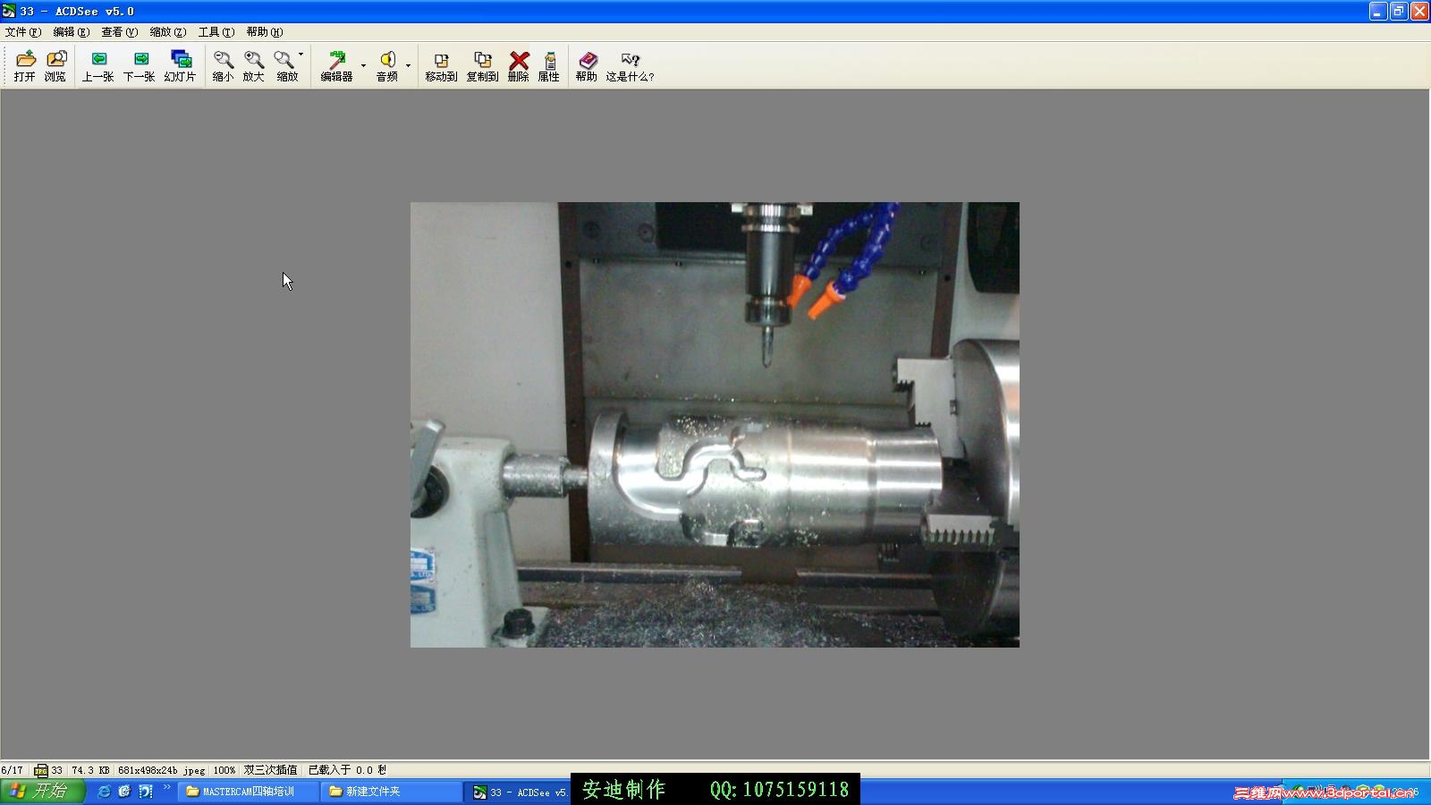Click the 双三次插值 status entry
1431x805 pixels.
tap(270, 770)
